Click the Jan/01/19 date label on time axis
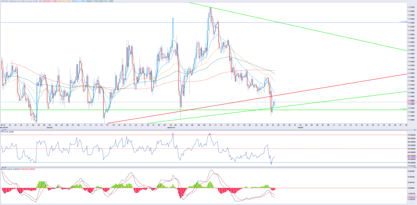Viewport: 417px width, 205px height. click(x=171, y=128)
